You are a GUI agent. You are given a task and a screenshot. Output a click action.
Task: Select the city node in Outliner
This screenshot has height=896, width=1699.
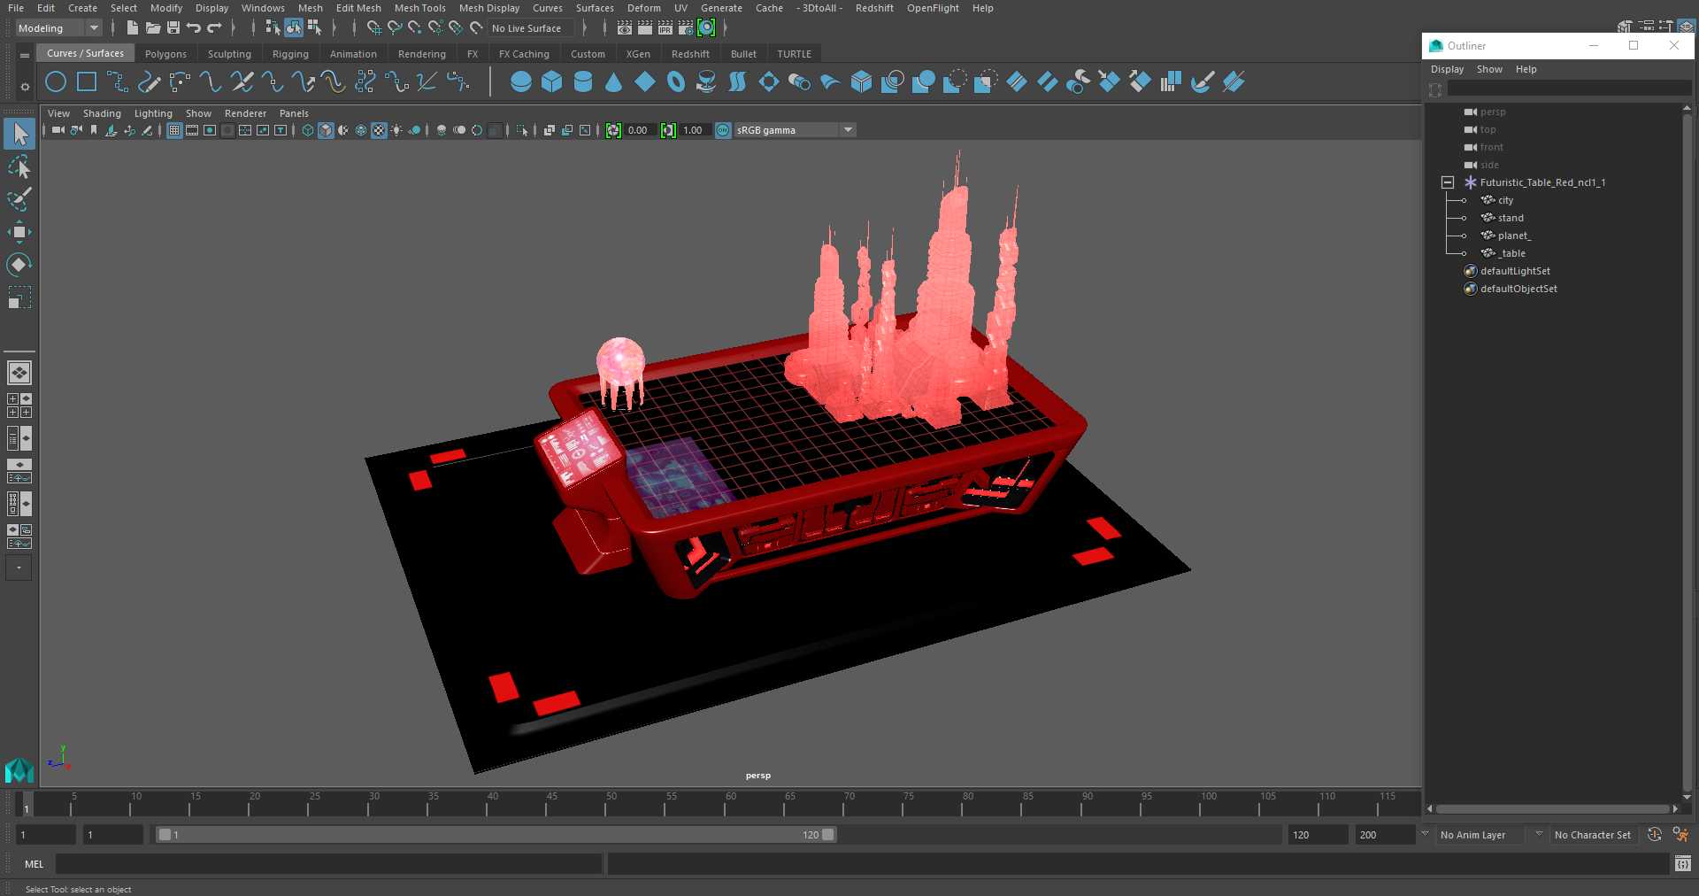click(x=1505, y=200)
